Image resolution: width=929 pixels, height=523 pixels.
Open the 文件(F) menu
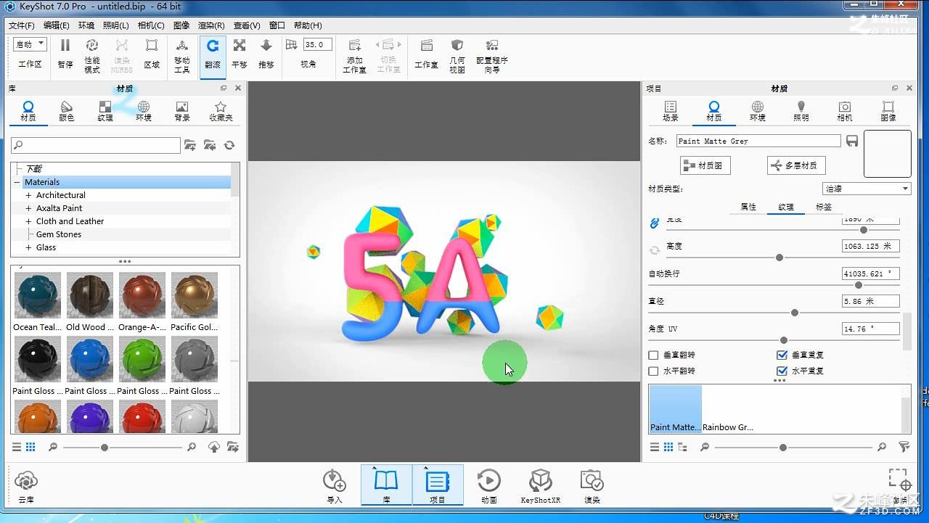22,25
